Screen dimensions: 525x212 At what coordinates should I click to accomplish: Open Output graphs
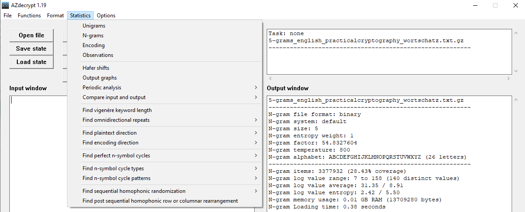(164, 77)
